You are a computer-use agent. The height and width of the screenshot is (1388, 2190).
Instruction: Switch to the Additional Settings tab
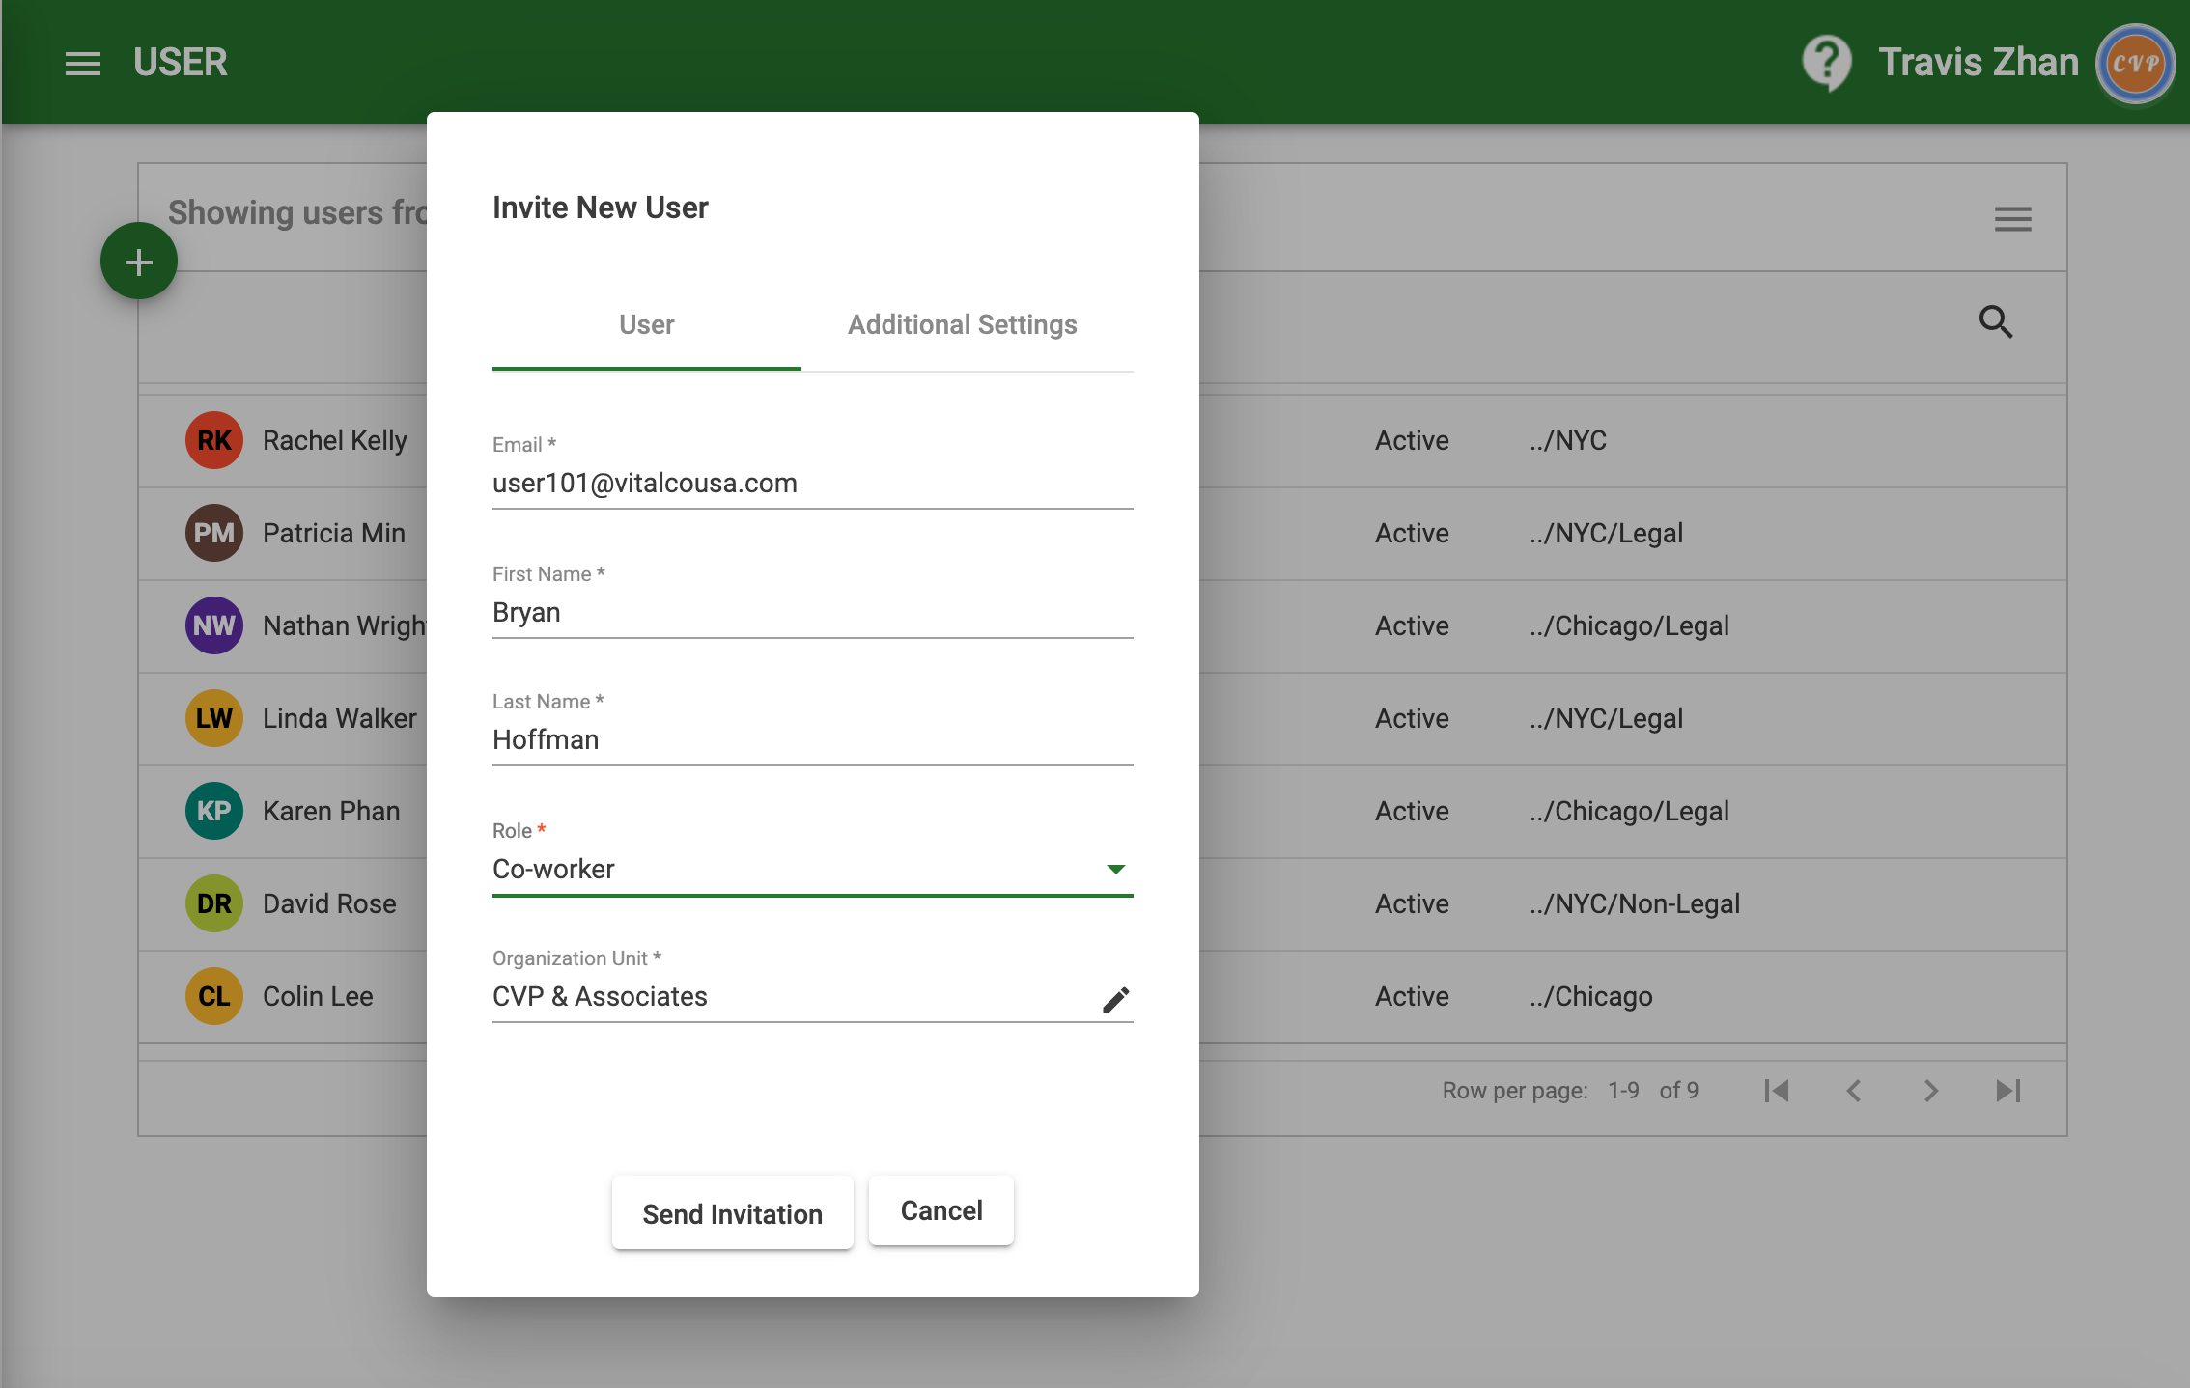tap(962, 325)
